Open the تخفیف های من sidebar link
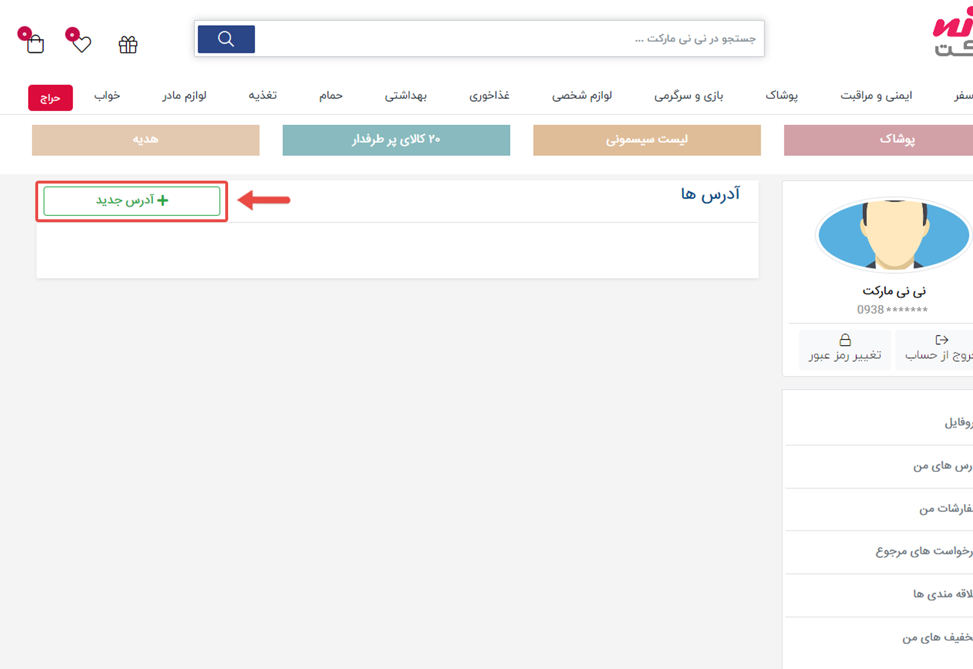 click(x=937, y=638)
